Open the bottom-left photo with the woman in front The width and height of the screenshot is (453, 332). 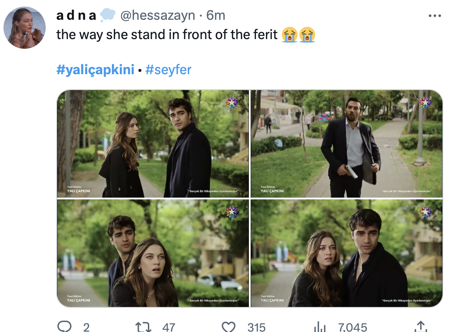click(x=153, y=253)
